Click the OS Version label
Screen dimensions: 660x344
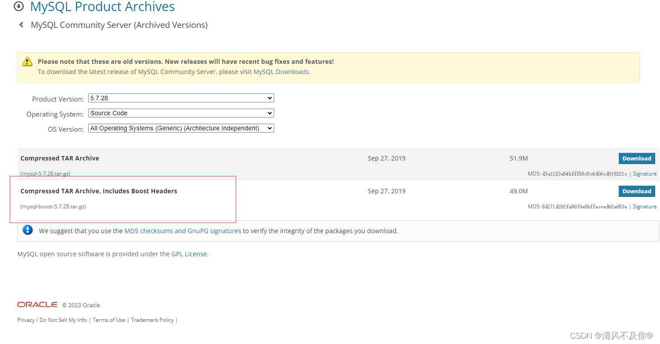pyautogui.click(x=66, y=129)
